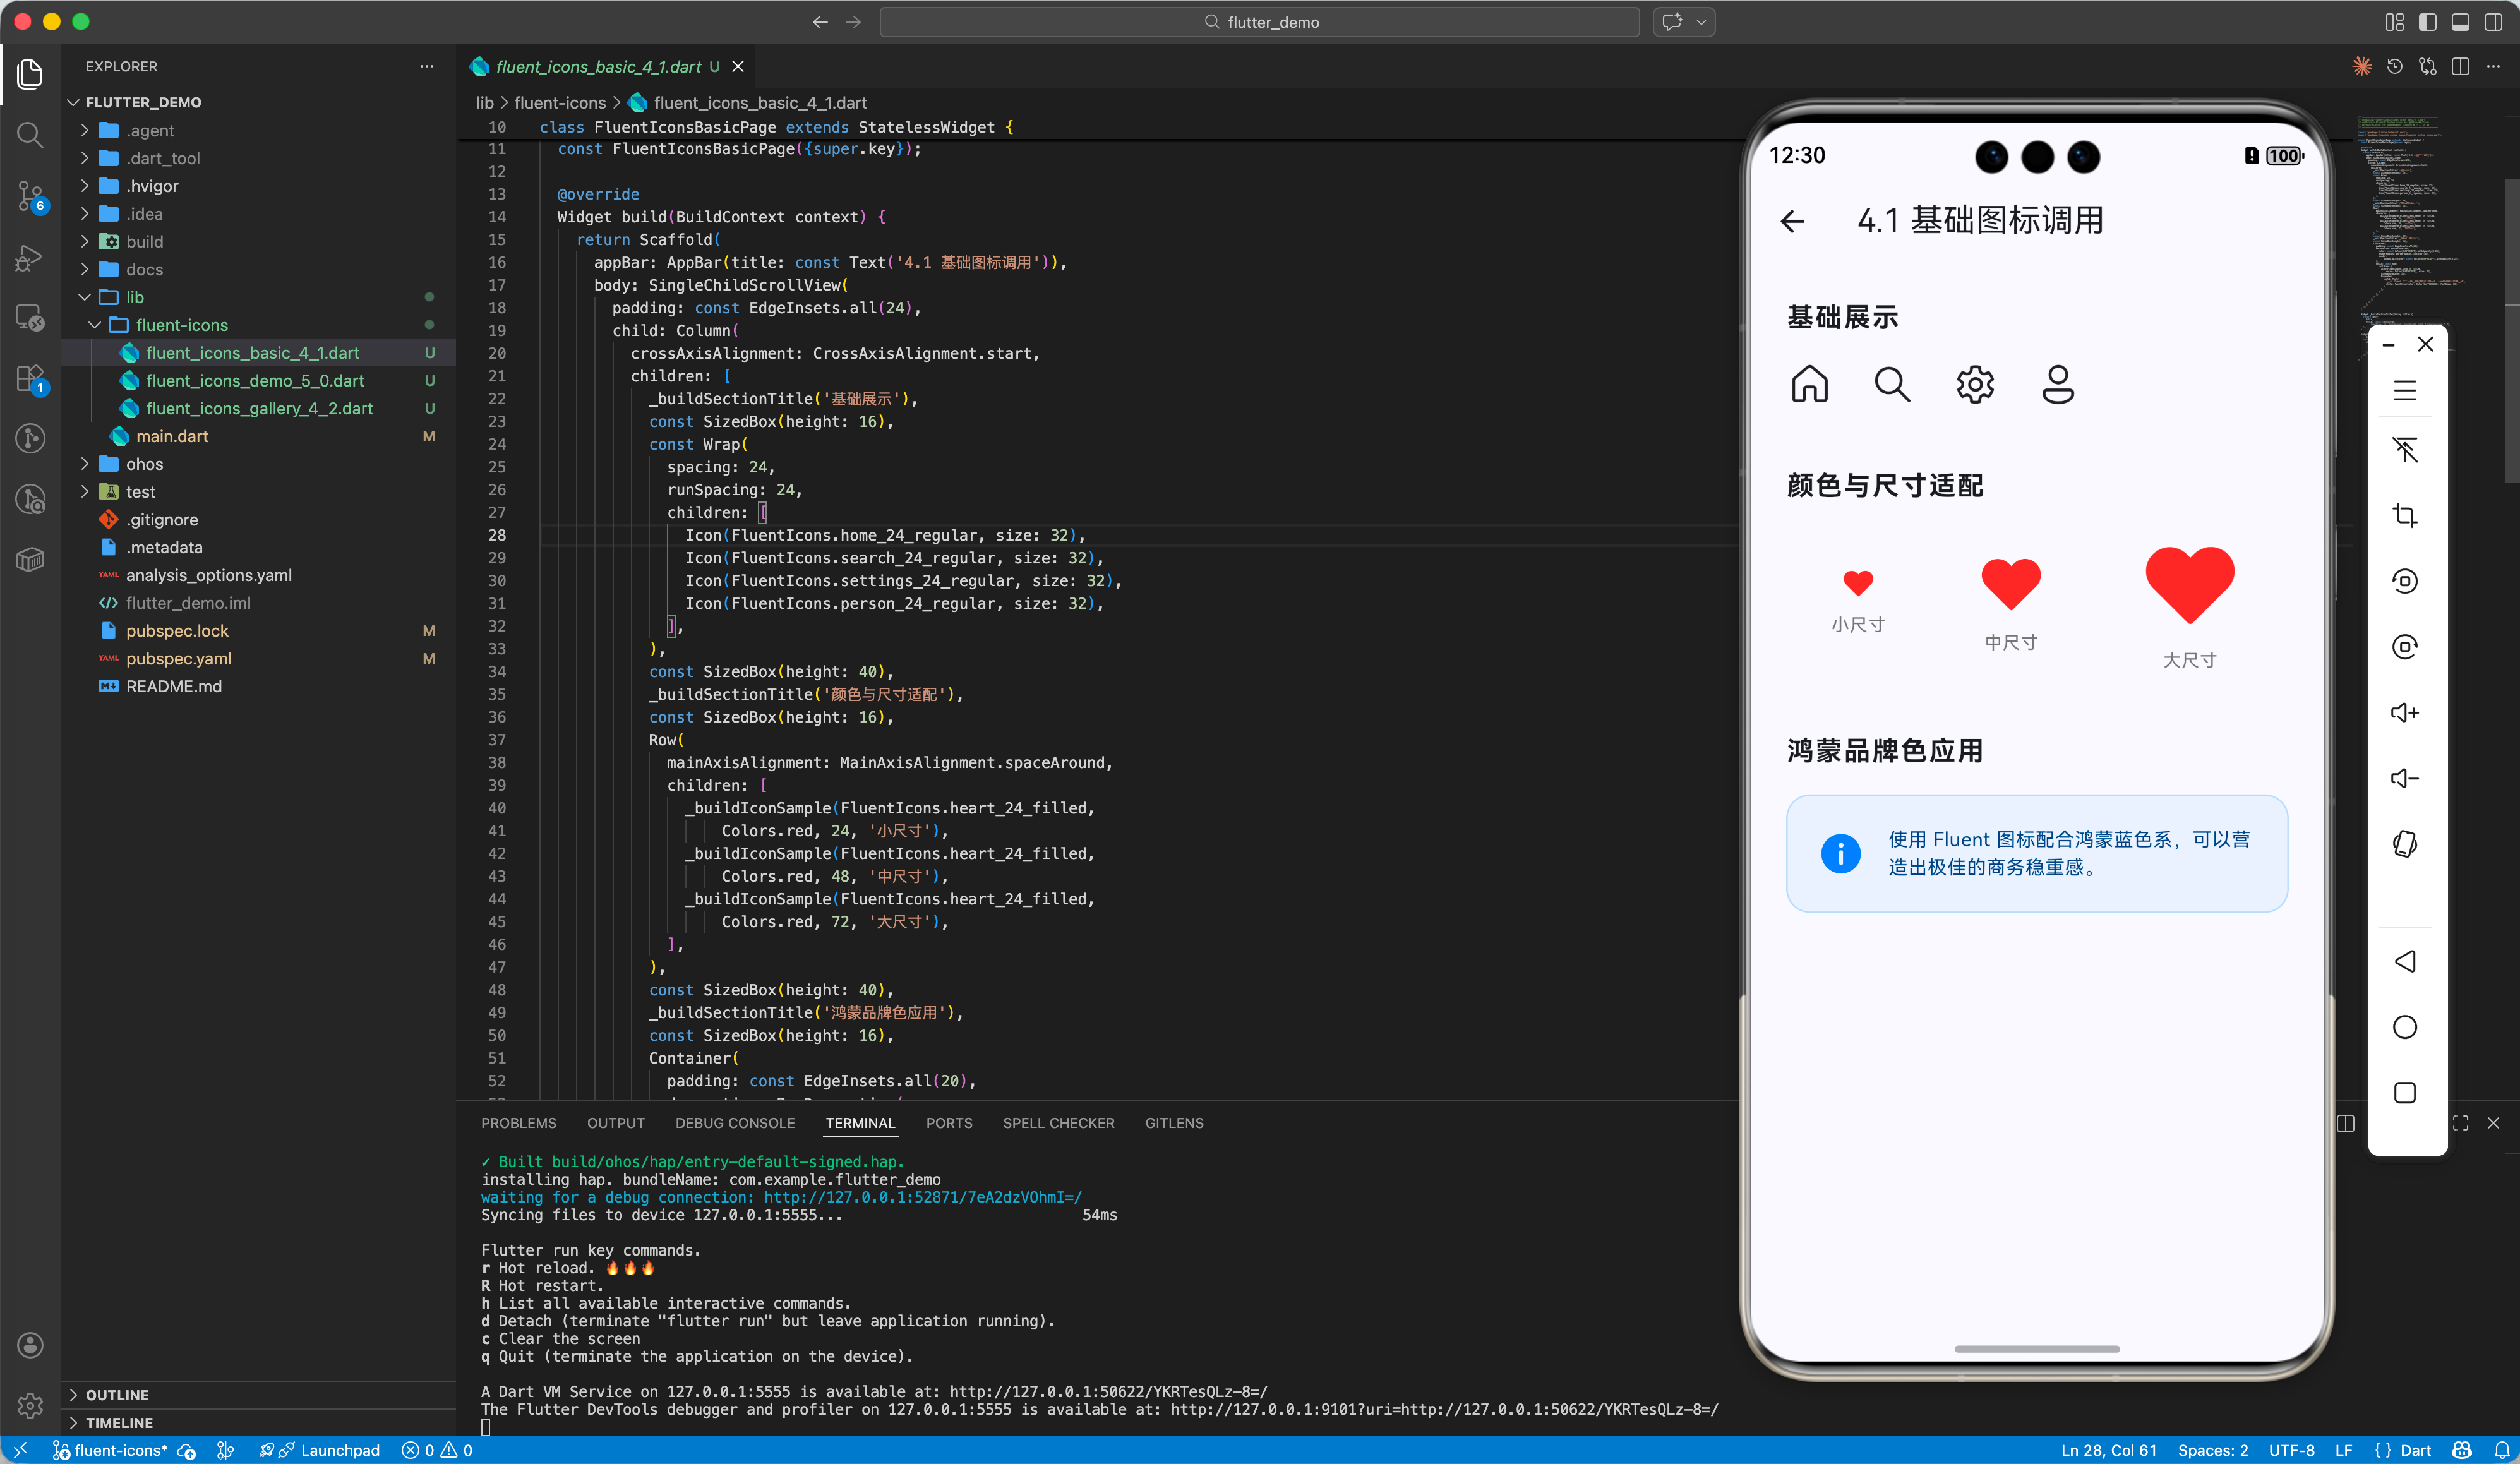Collapse the fluent-icons folder
Image resolution: width=2520 pixels, height=1464 pixels.
pyautogui.click(x=181, y=325)
